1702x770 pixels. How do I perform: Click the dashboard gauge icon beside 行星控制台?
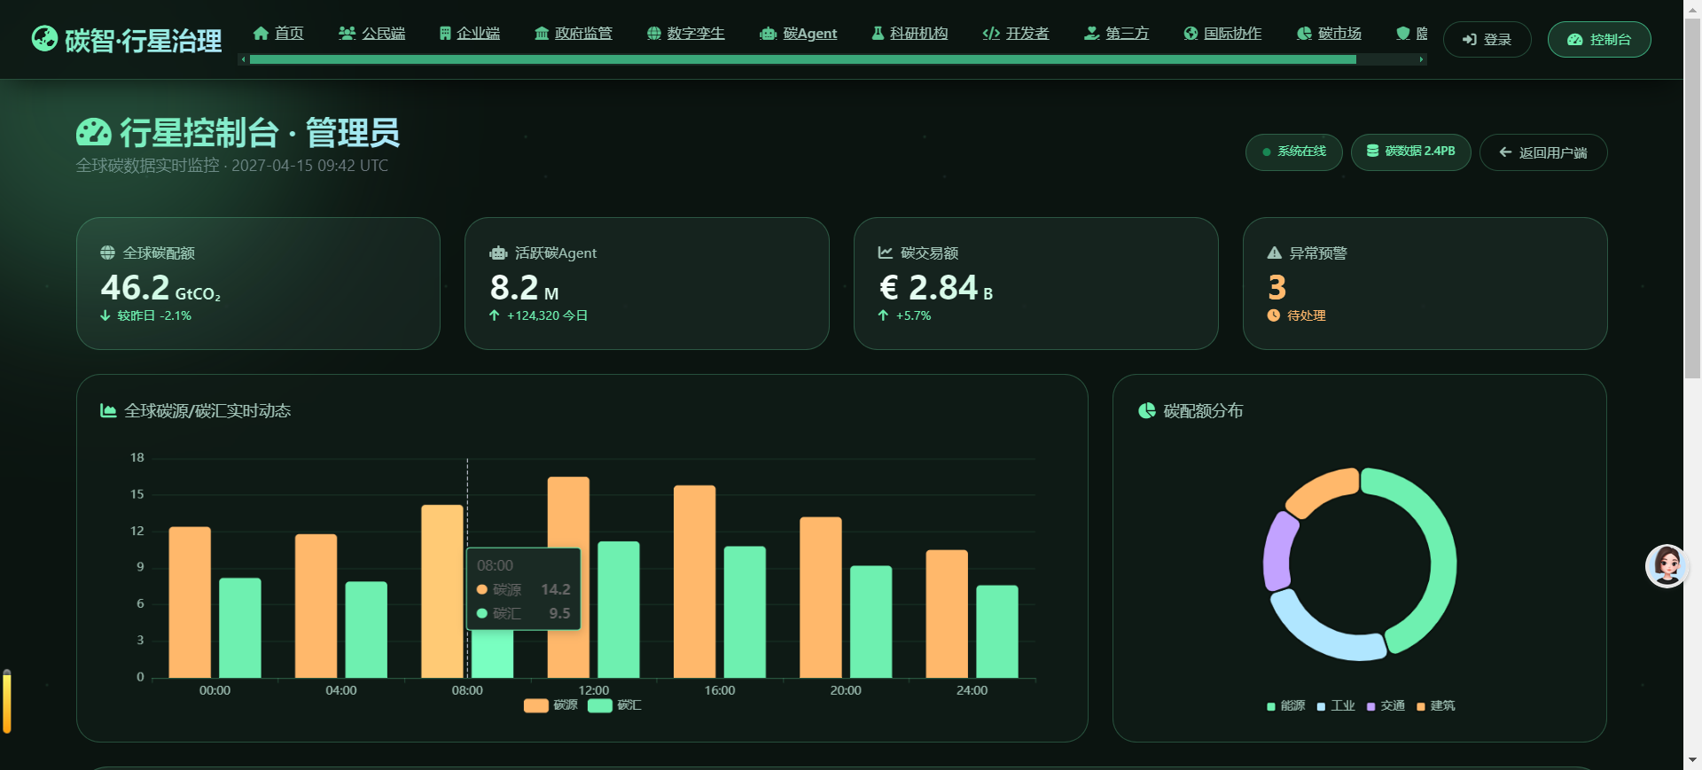[93, 133]
